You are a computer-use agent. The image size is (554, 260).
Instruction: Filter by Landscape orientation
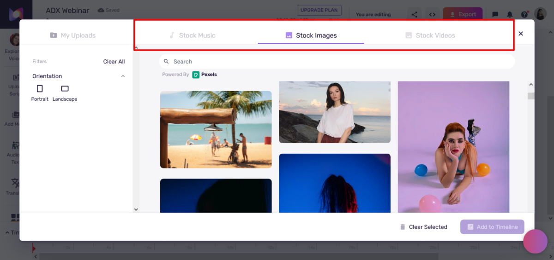coord(65,92)
